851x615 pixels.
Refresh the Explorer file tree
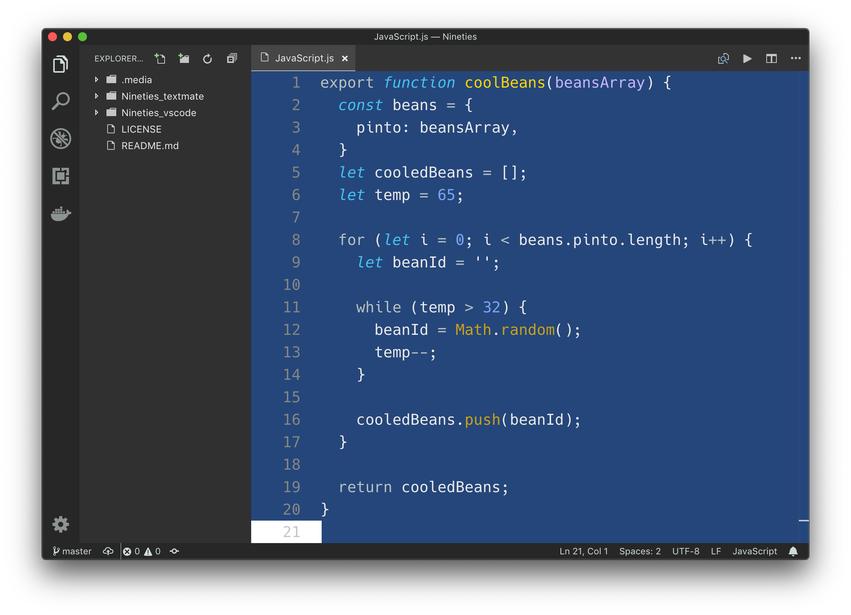coord(207,58)
